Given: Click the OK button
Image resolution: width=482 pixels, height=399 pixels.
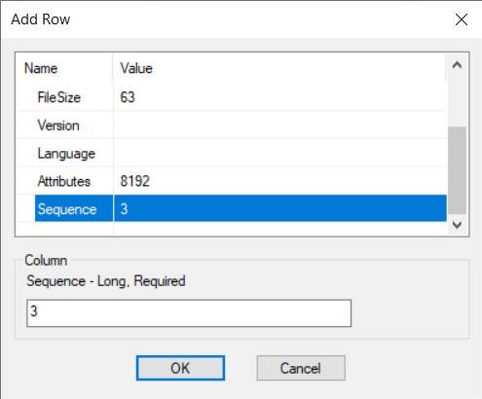Looking at the screenshot, I should (x=180, y=368).
